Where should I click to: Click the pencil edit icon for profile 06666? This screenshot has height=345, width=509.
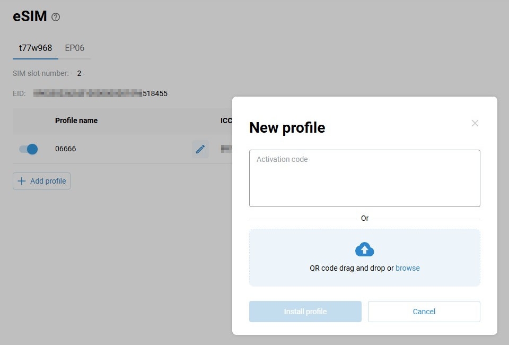click(x=200, y=149)
